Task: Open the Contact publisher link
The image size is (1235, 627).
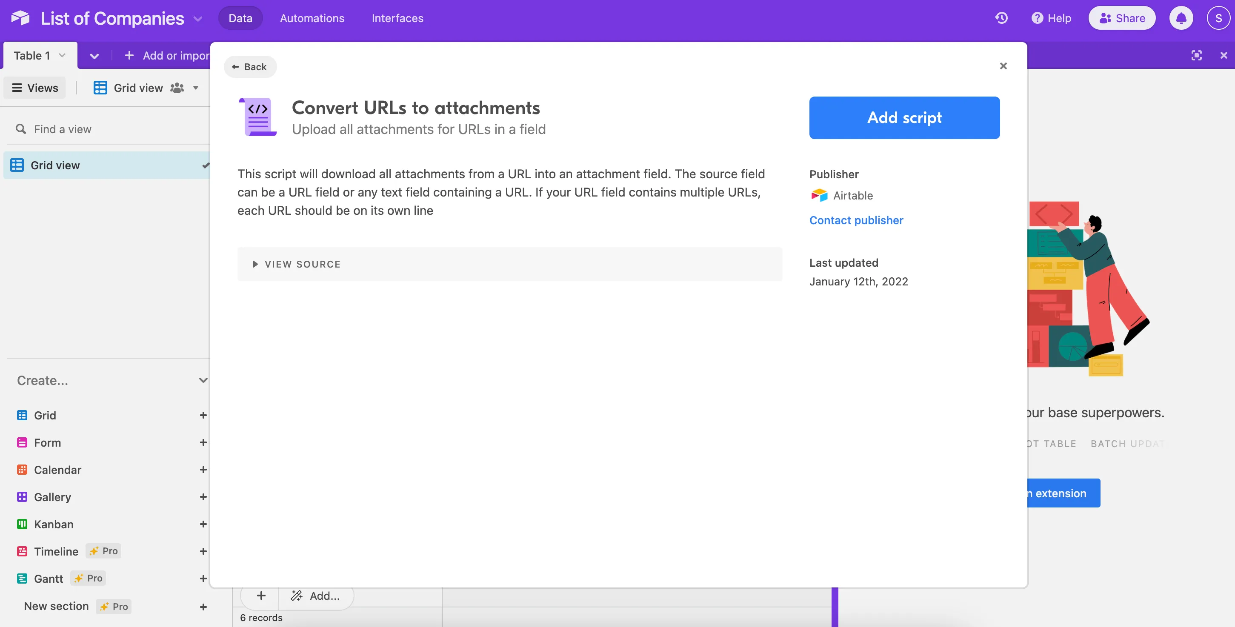Action: click(x=856, y=220)
